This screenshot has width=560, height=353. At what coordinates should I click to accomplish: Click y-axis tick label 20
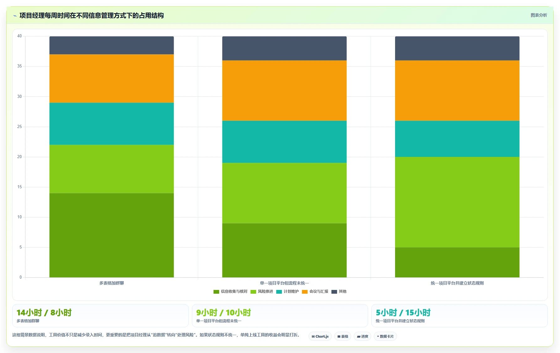pos(19,157)
